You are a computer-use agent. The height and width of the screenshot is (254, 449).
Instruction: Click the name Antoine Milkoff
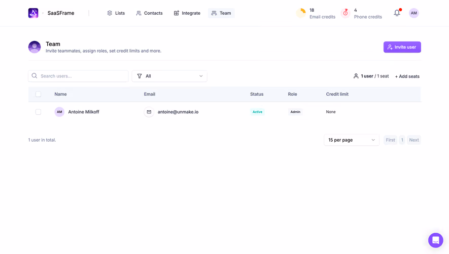[x=84, y=112]
